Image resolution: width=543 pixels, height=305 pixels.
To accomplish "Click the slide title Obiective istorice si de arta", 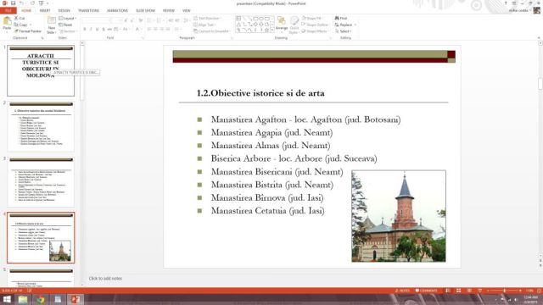I will (x=260, y=93).
